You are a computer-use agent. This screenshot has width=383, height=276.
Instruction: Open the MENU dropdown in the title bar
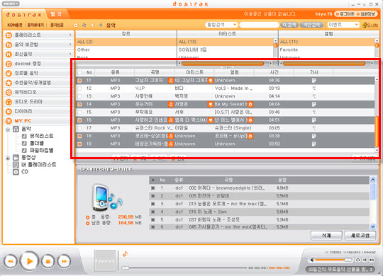11,4
